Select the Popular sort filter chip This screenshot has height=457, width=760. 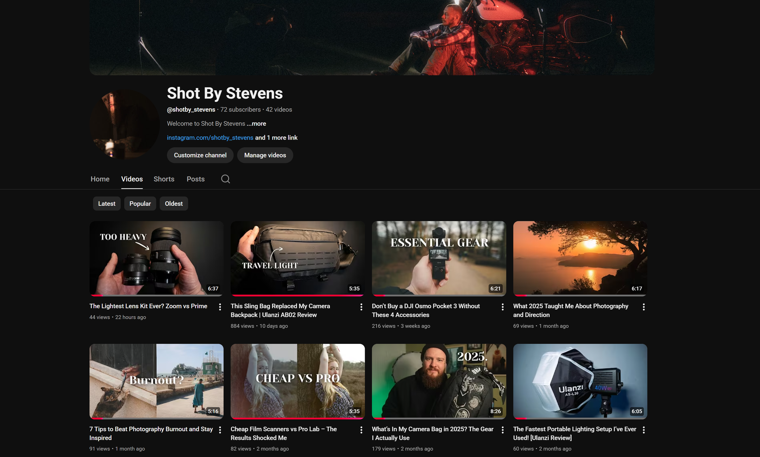[140, 204]
